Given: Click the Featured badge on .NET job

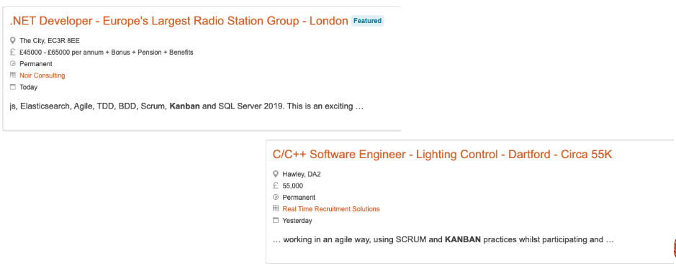Looking at the screenshot, I should [367, 21].
